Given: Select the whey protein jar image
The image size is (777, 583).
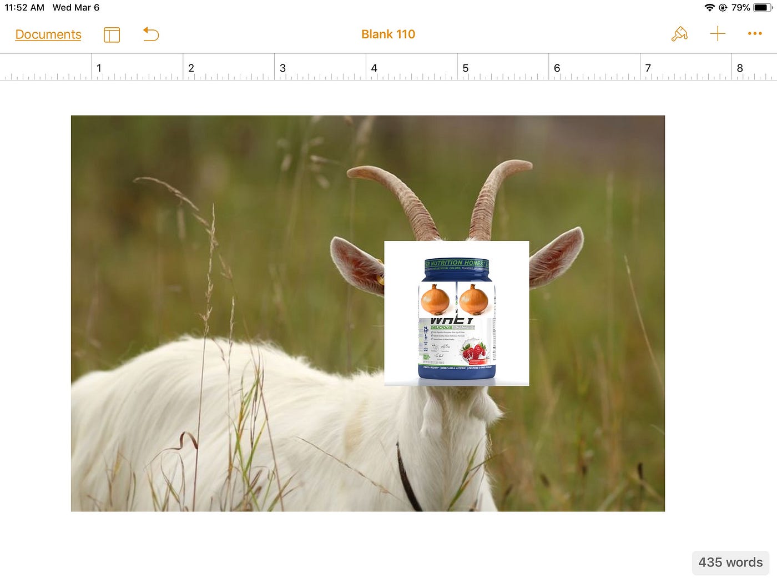Looking at the screenshot, I should click(457, 314).
